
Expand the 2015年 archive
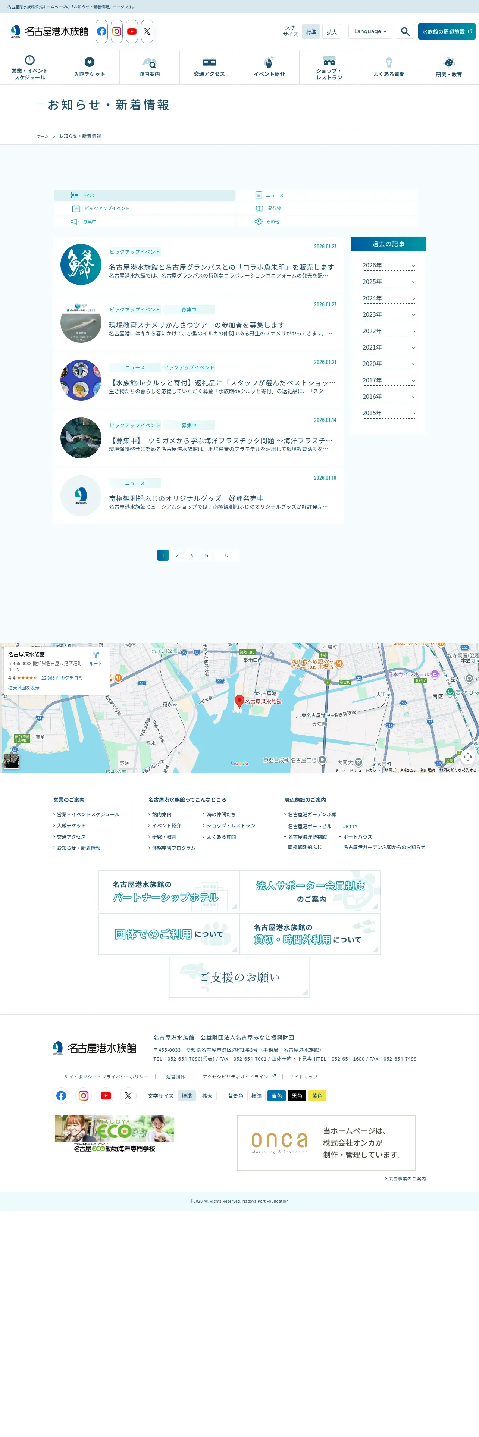click(x=389, y=413)
